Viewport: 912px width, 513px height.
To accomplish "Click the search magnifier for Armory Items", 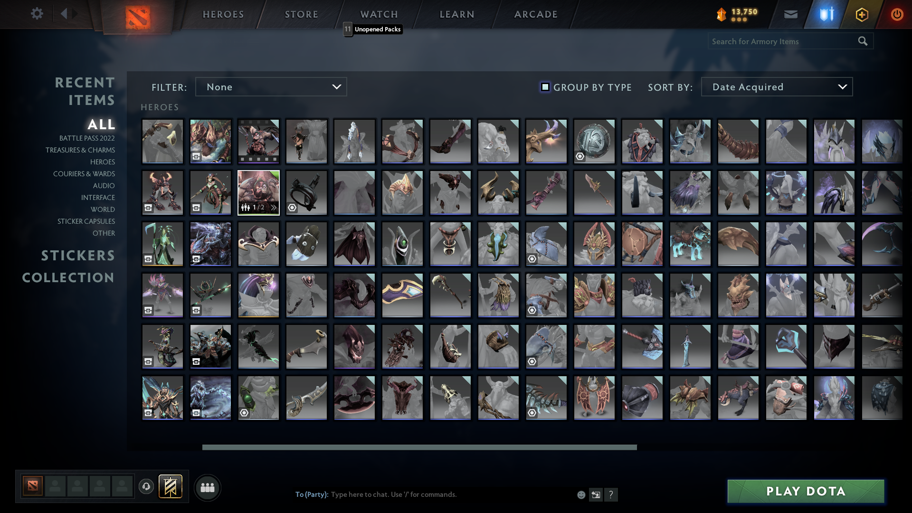I will coord(862,41).
